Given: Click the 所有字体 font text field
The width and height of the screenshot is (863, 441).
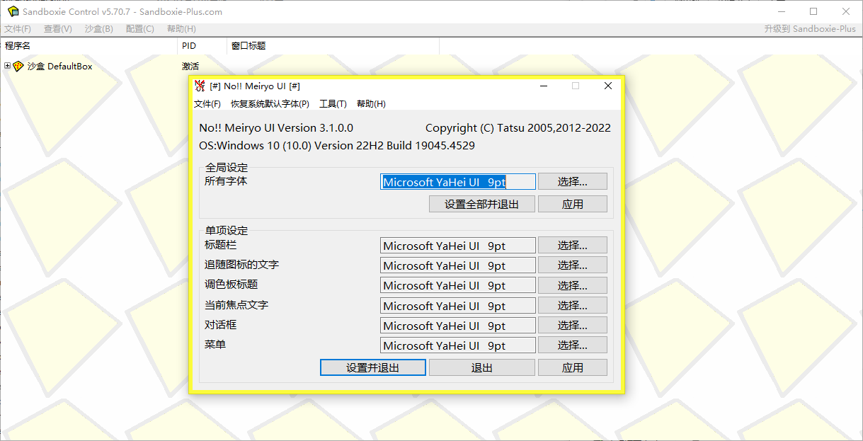Looking at the screenshot, I should [457, 182].
